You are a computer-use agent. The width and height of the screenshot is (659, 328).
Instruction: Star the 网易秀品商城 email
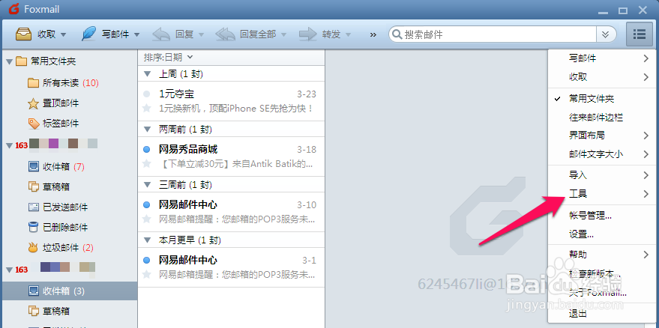pyautogui.click(x=147, y=163)
